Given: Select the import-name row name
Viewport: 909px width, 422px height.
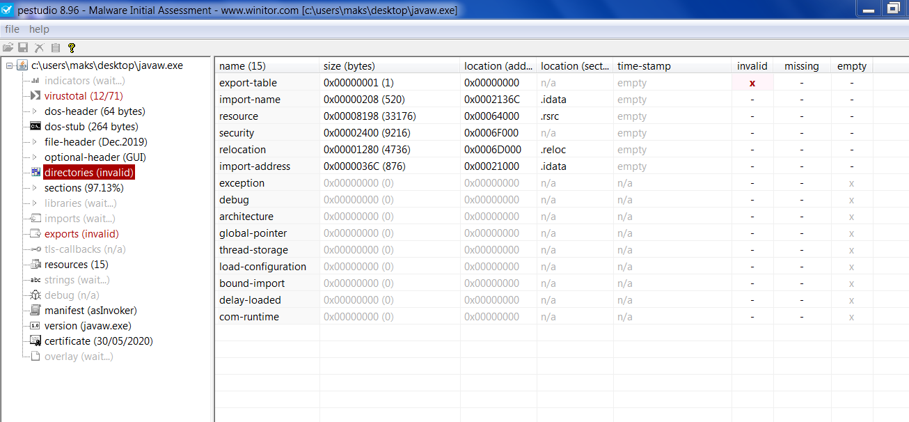Looking at the screenshot, I should pyautogui.click(x=250, y=100).
